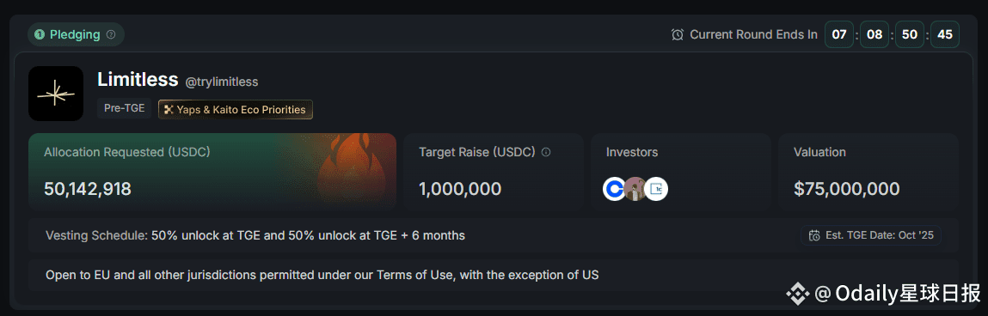Screen dimensions: 988x316
Task: Click the Coinbase investor logo
Action: 614,189
